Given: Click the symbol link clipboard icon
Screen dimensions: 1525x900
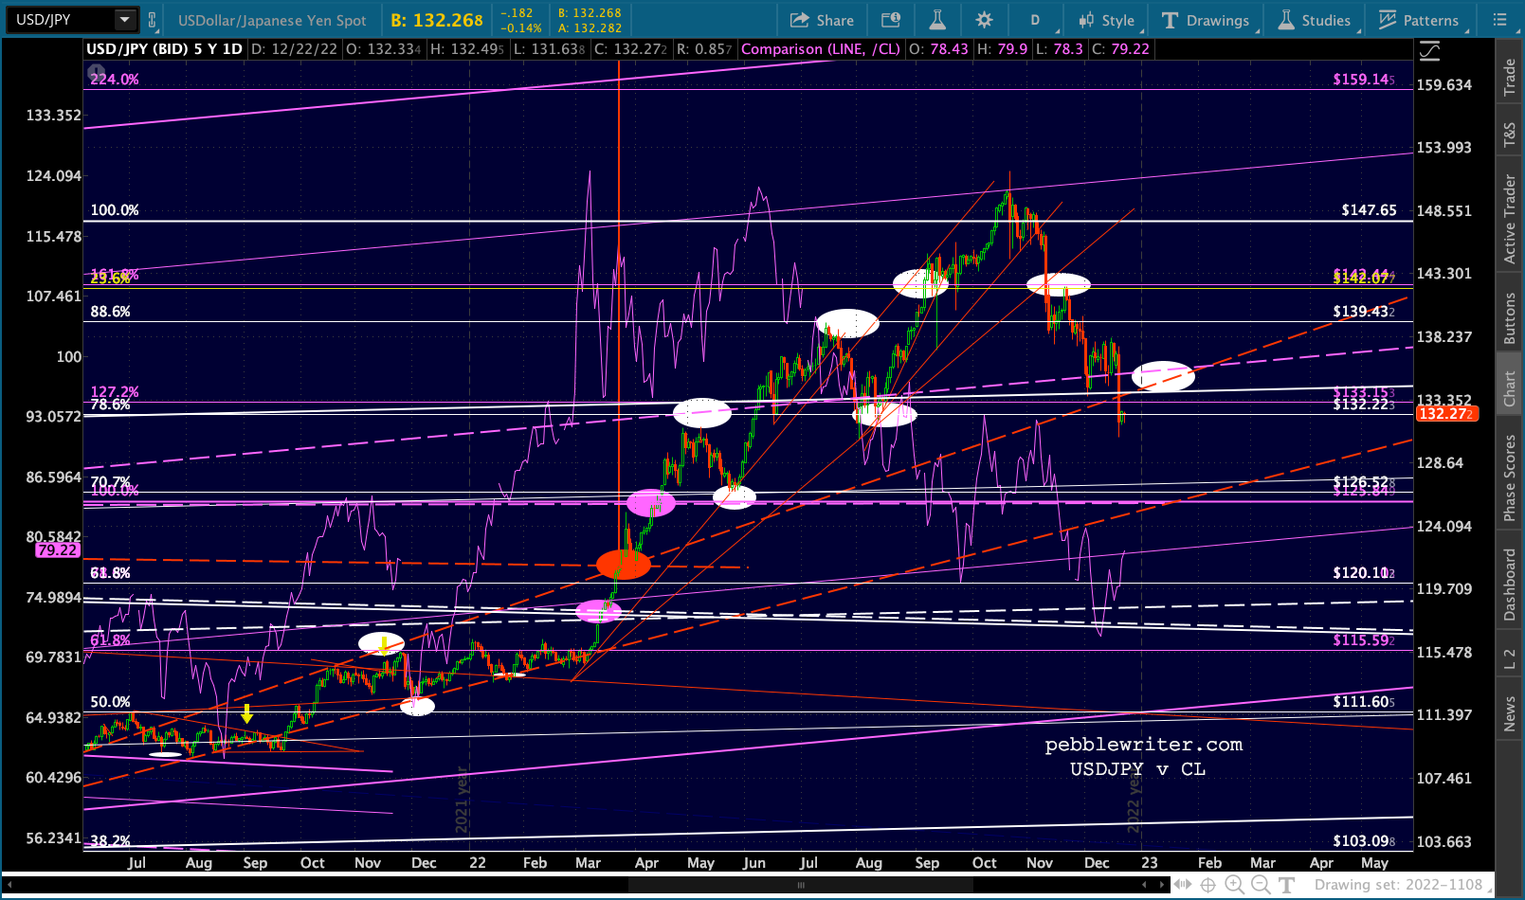Looking at the screenshot, I should 152,20.
